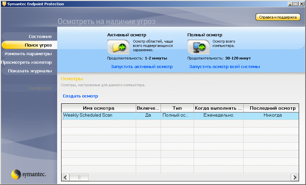Click the Запустить активный осмотр link

coord(142,66)
